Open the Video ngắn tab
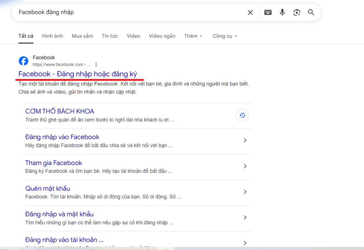Viewport: 364px width, 250px height. 162,36
